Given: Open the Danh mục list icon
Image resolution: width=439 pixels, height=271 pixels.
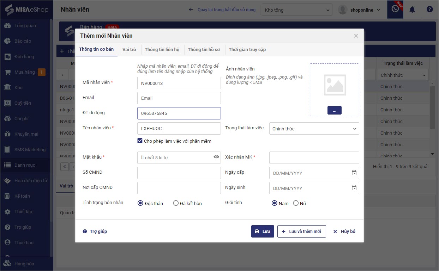Looking at the screenshot, I should tap(7, 165).
